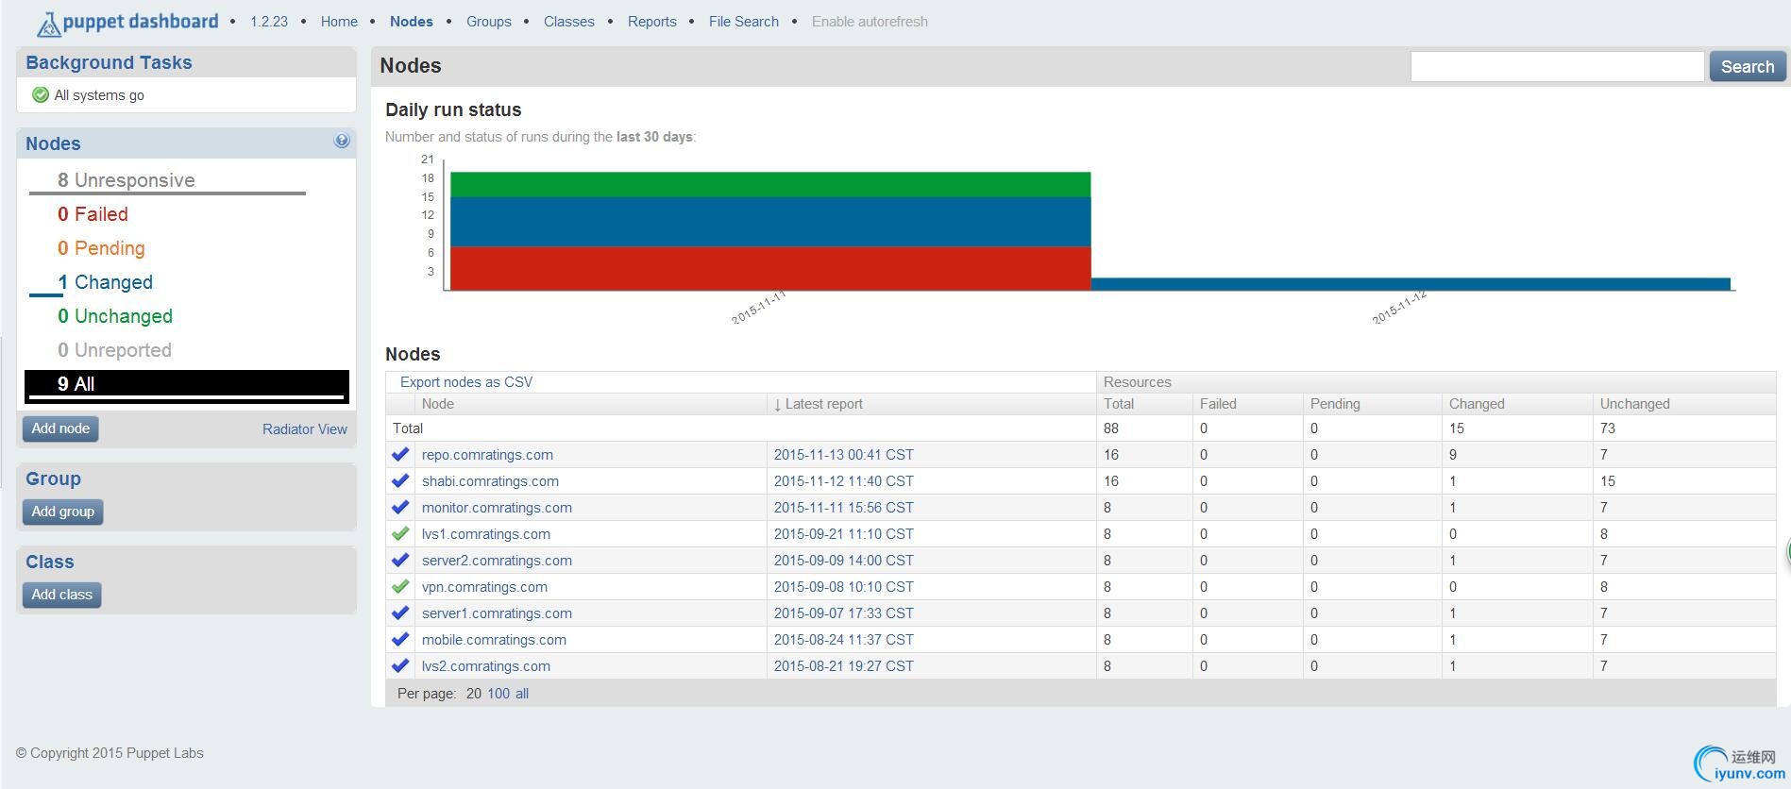The image size is (1791, 789).
Task: Click the Add class button
Action: click(x=62, y=595)
